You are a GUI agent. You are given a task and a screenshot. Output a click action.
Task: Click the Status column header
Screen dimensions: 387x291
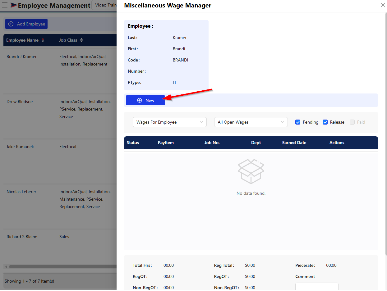(x=133, y=143)
